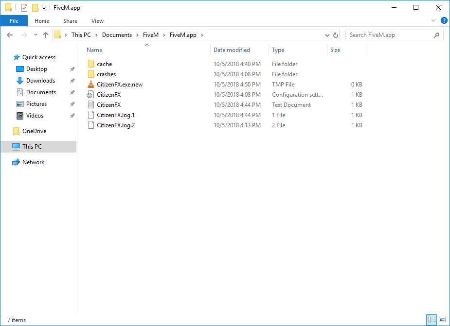Open Explorer Help question mark icon
Viewport: 450px width, 326px height.
click(x=444, y=20)
